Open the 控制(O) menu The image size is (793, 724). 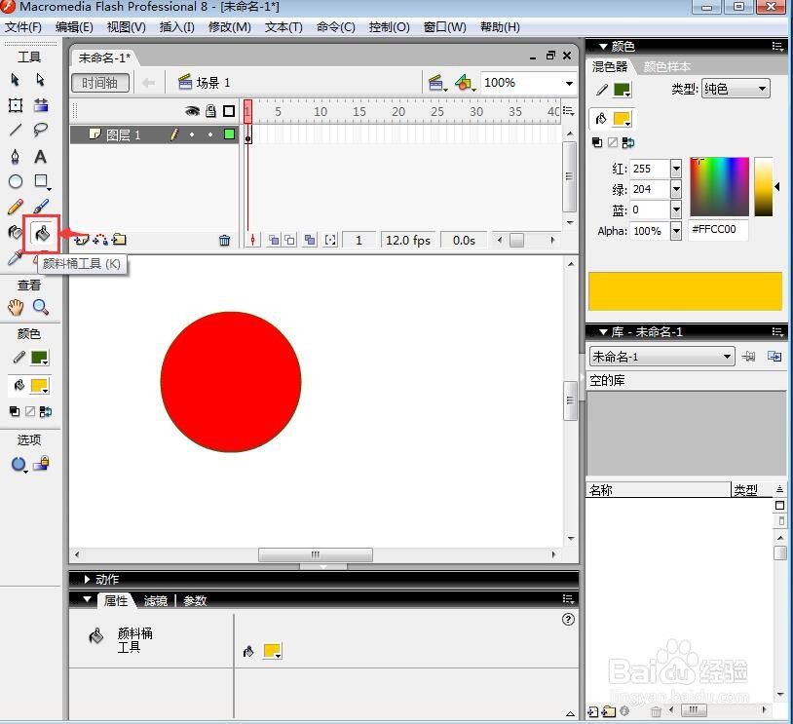point(389,27)
